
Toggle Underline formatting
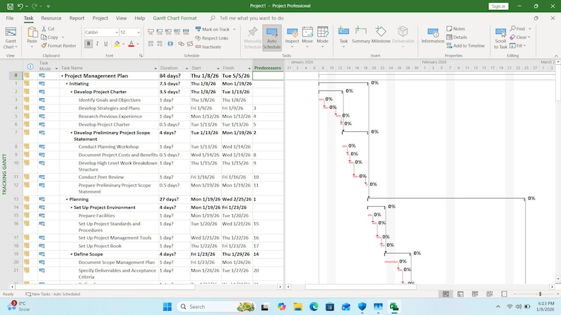pyautogui.click(x=105, y=44)
